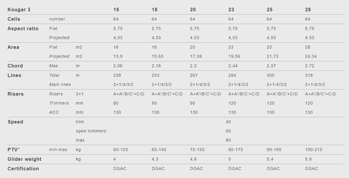Click DGAC certification for size 18
This screenshot has height=178, width=349.
click(x=158, y=169)
